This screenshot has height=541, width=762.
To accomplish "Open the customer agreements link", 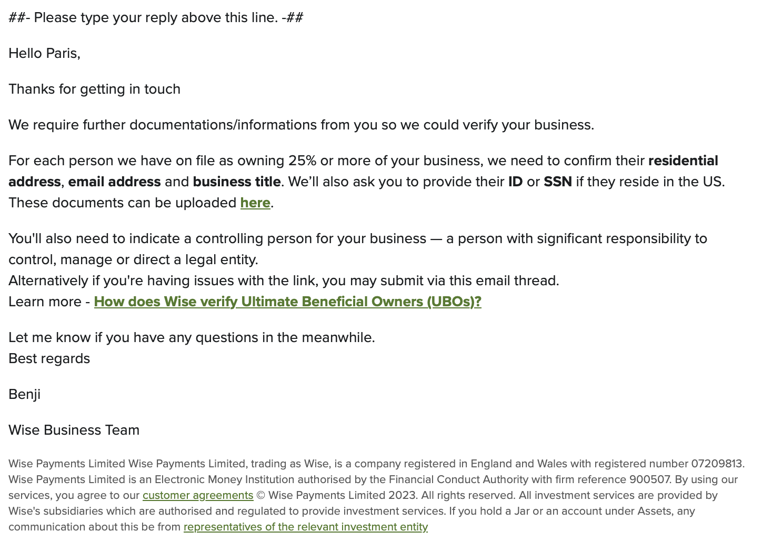I will coord(198,495).
